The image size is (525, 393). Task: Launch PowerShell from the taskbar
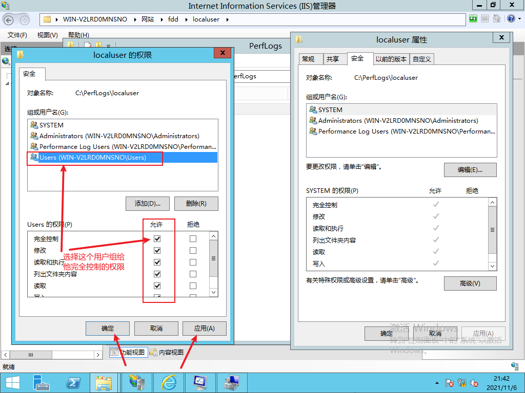coord(73,383)
